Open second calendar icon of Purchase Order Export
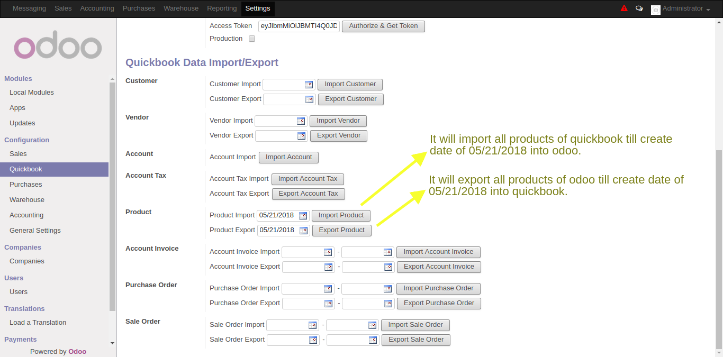The width and height of the screenshot is (723, 357). click(x=388, y=304)
